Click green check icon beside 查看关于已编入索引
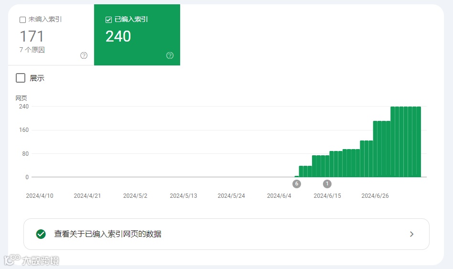Screen dimensions: 453x269 click(x=41, y=234)
